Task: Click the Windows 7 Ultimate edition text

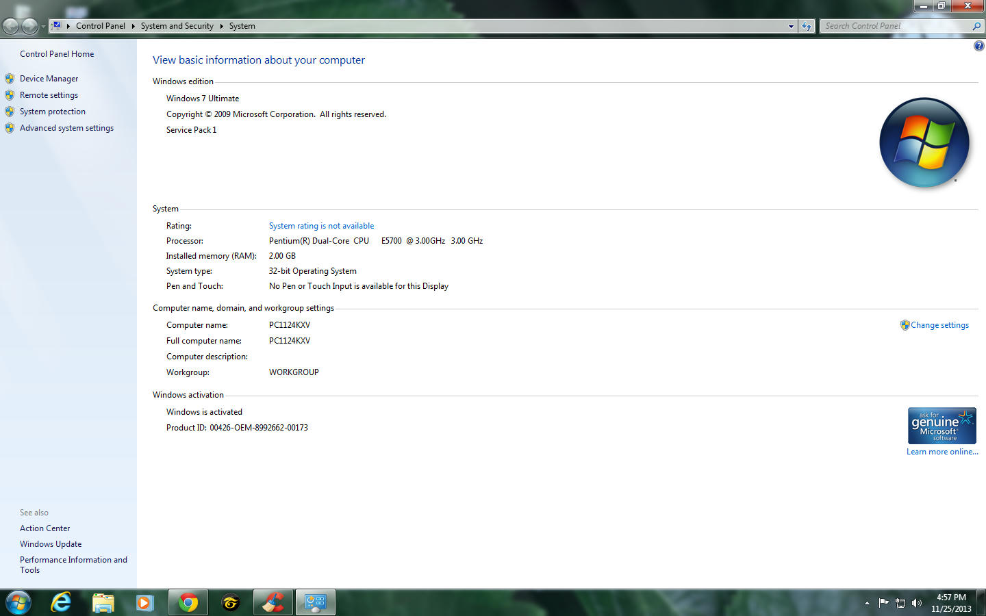Action: coord(203,99)
